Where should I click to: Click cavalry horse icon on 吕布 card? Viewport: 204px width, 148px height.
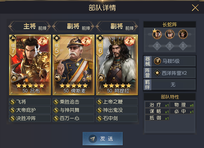coord(14,78)
